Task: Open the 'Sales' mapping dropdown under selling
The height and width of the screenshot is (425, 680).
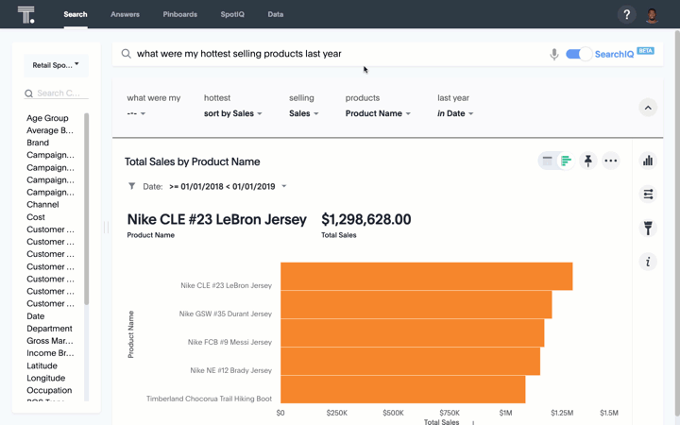Action: (303, 113)
